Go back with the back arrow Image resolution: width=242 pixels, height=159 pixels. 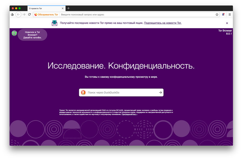pos(18,14)
